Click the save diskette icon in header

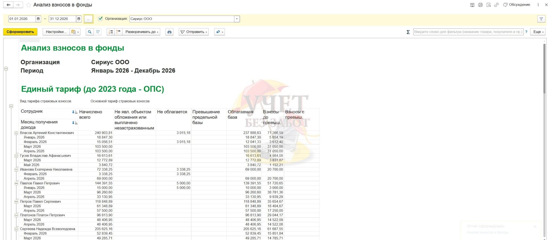point(472,5)
